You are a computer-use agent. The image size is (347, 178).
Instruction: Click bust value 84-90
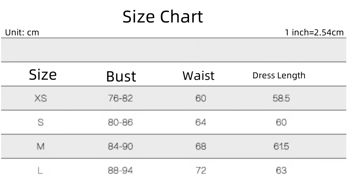121,147
